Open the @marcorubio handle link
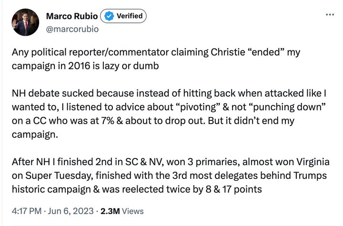The height and width of the screenshot is (226, 343). point(72,29)
